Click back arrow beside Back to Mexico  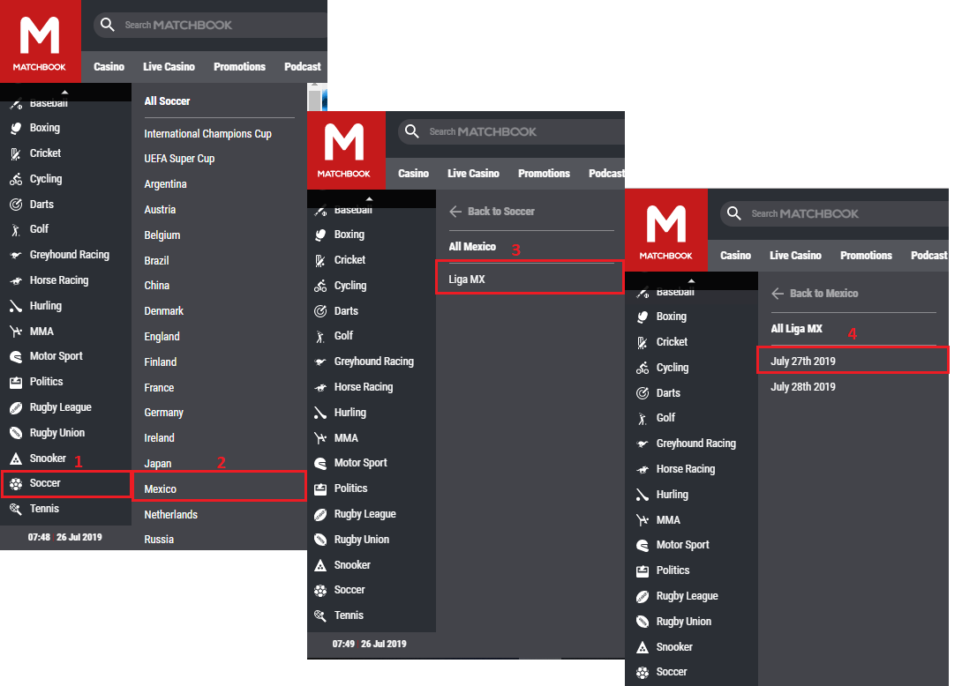pyautogui.click(x=778, y=294)
